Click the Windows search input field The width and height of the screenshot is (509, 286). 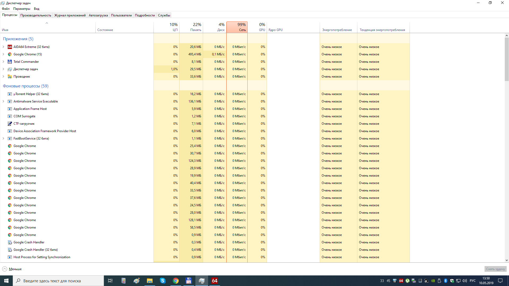[x=58, y=281]
